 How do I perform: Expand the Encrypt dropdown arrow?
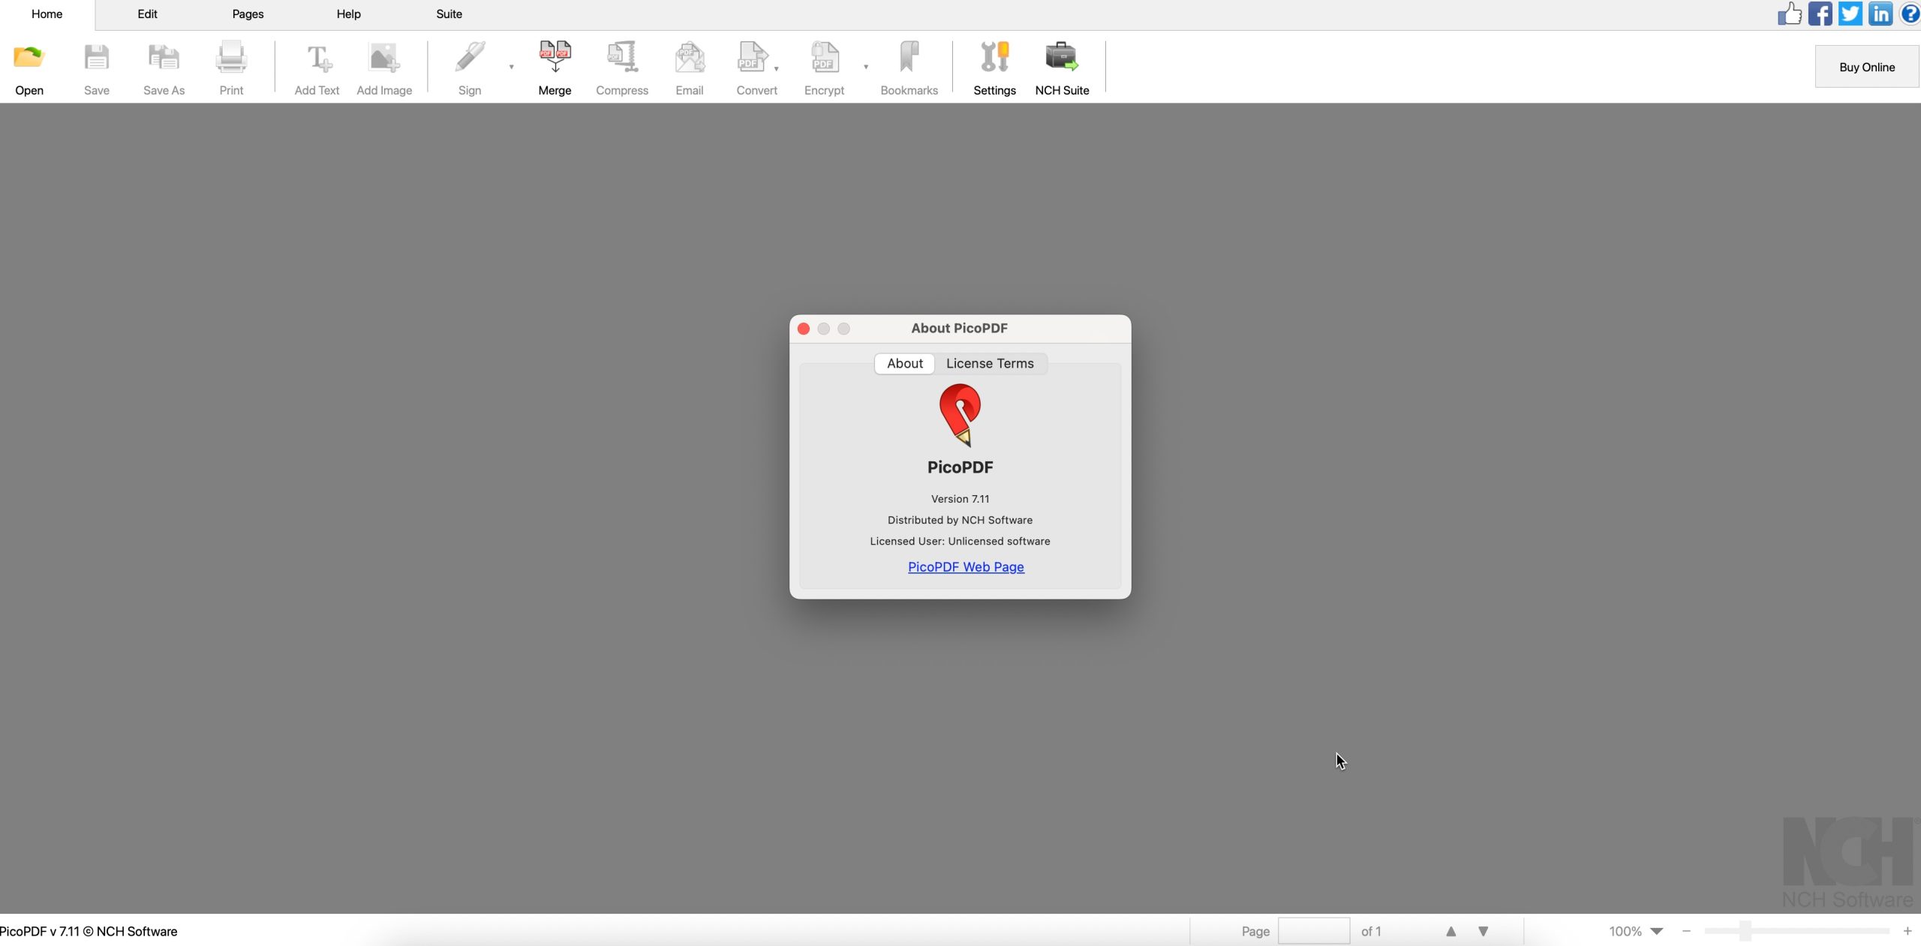click(865, 67)
